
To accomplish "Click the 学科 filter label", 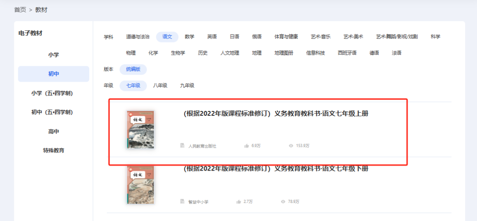I will point(109,37).
